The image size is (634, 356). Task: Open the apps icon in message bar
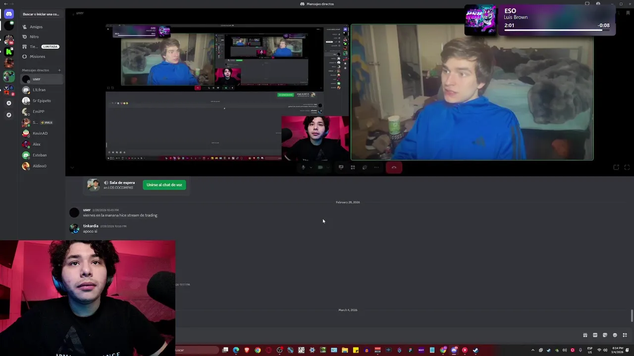pyautogui.click(x=625, y=335)
